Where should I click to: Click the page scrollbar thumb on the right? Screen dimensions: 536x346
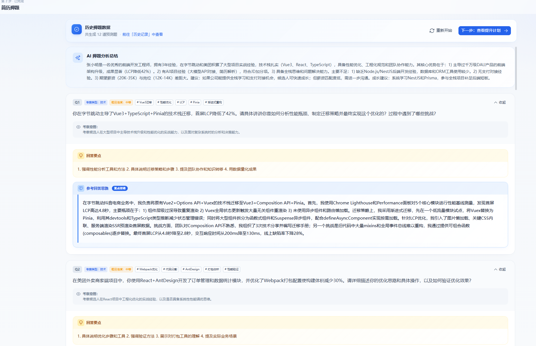click(x=516, y=68)
